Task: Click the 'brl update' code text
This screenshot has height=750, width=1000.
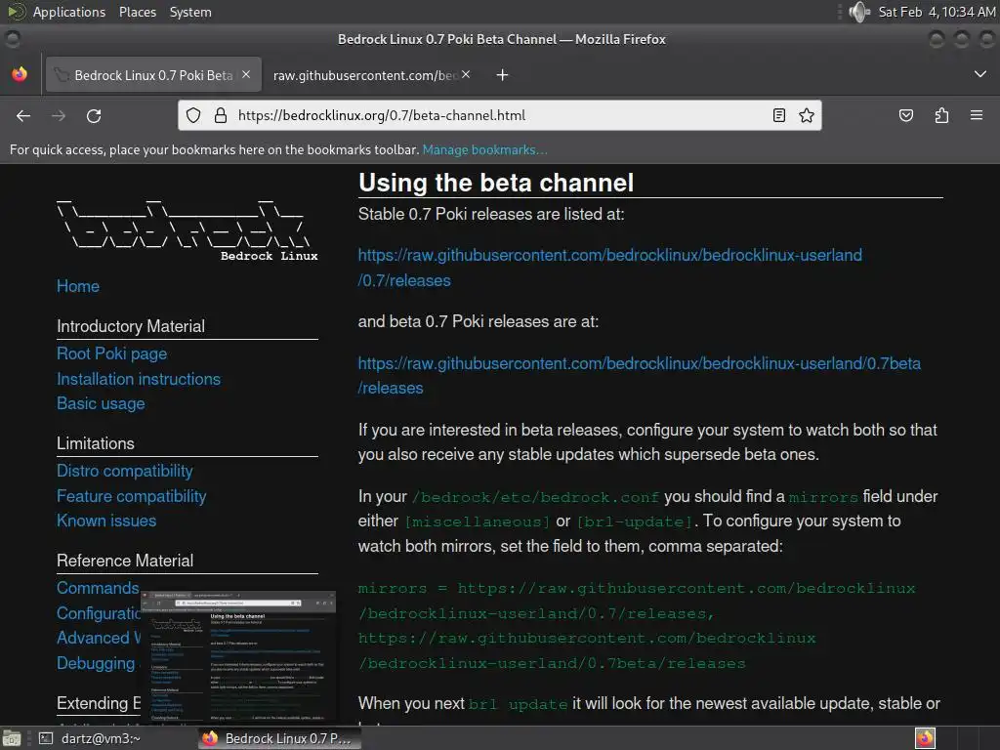Action: pyautogui.click(x=518, y=705)
